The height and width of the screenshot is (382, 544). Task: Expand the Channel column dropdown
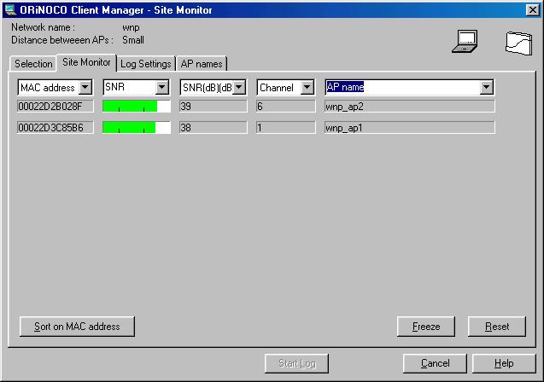click(x=307, y=87)
